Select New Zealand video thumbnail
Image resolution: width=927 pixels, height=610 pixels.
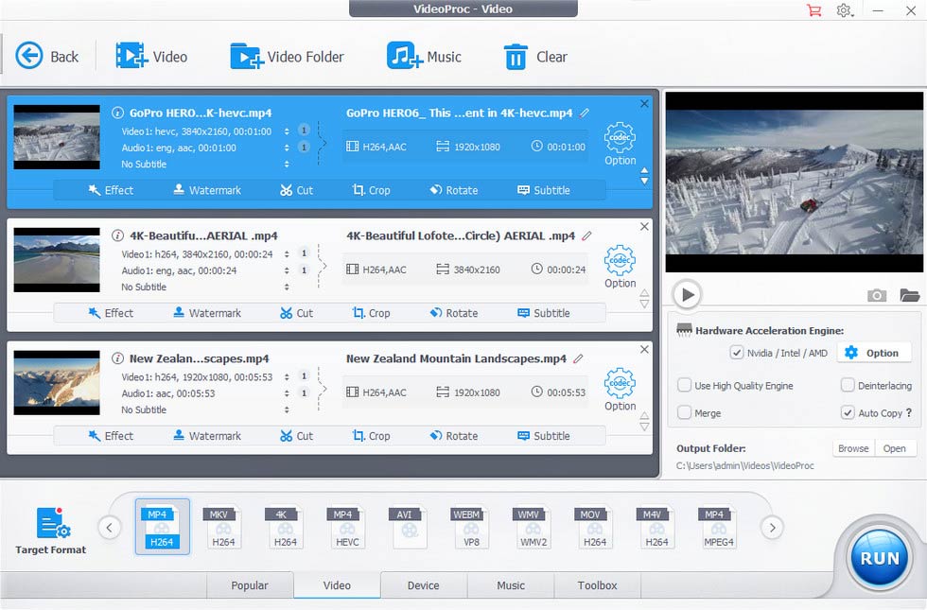[57, 382]
